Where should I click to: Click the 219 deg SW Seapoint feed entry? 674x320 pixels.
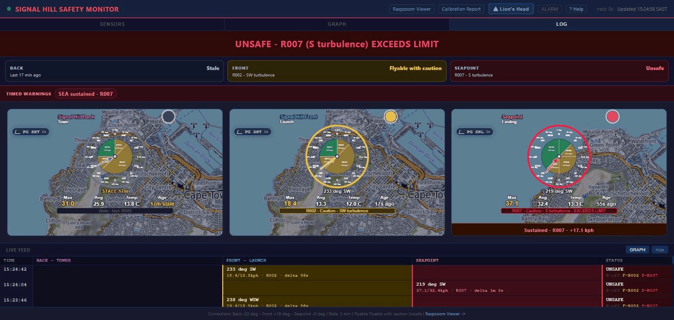[x=507, y=287]
